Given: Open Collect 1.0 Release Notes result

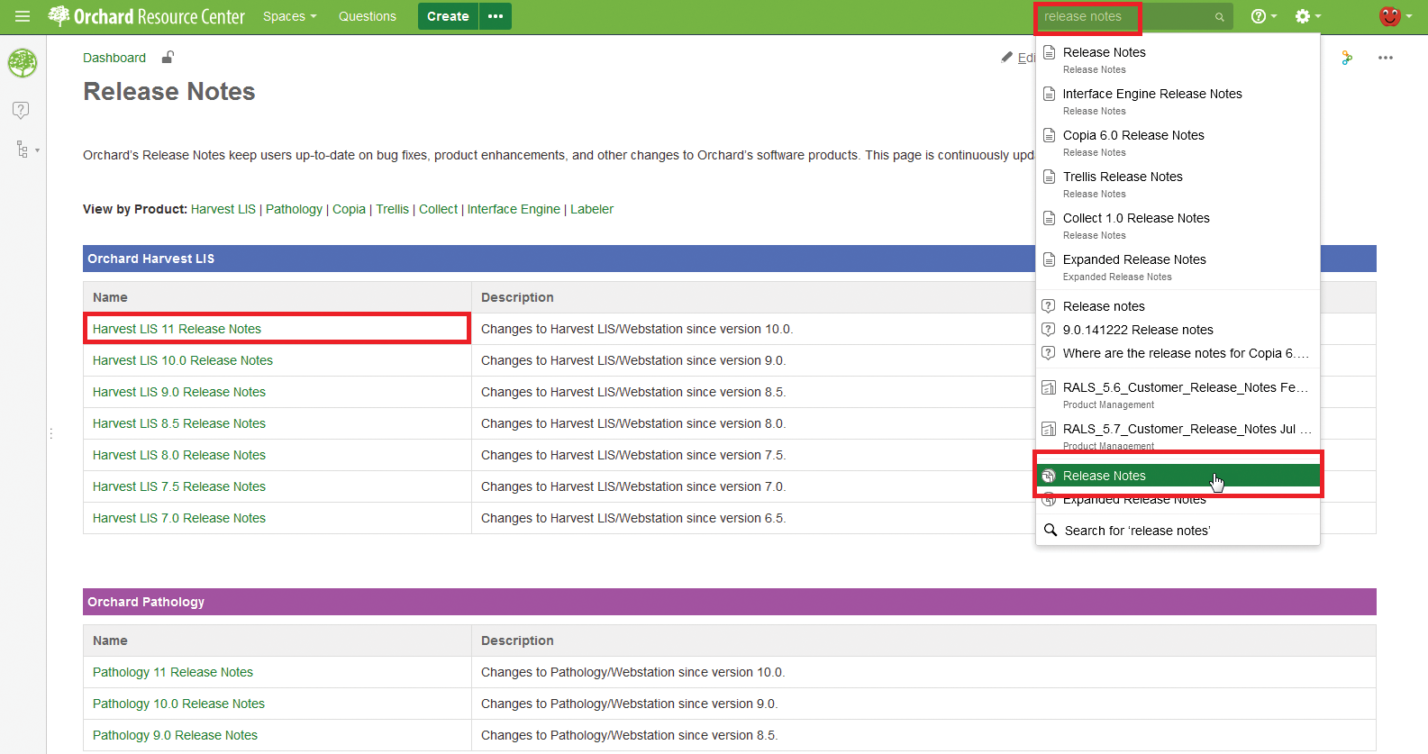Looking at the screenshot, I should pyautogui.click(x=1178, y=225).
